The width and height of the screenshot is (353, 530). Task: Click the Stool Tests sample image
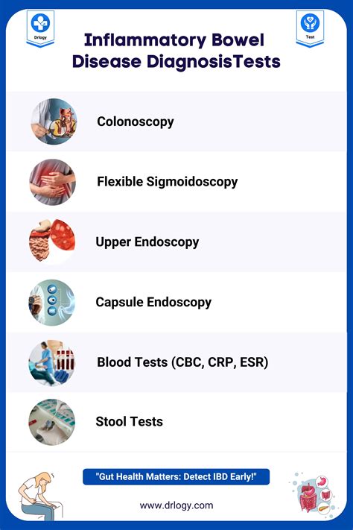(x=52, y=422)
